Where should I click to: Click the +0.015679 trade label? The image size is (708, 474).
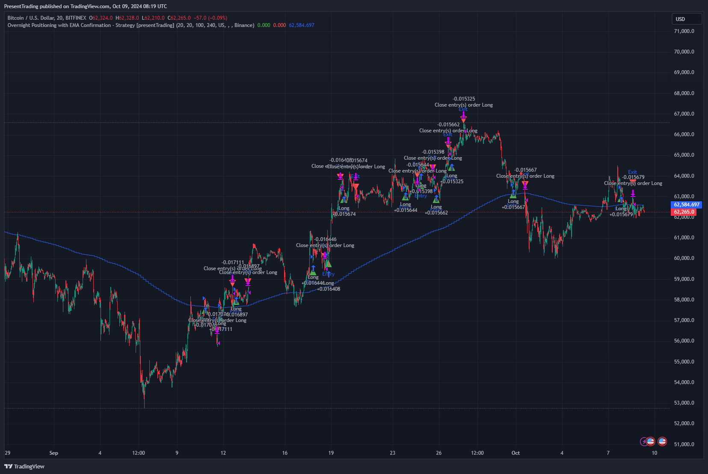coord(621,215)
